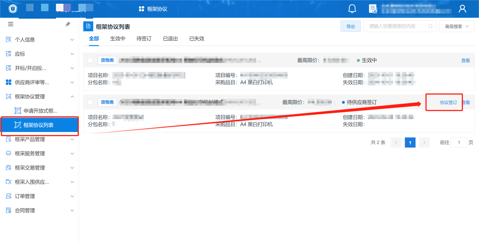Expand the 应标 menu chevron
Screen dimensions: 479x244
[x=72, y=54]
